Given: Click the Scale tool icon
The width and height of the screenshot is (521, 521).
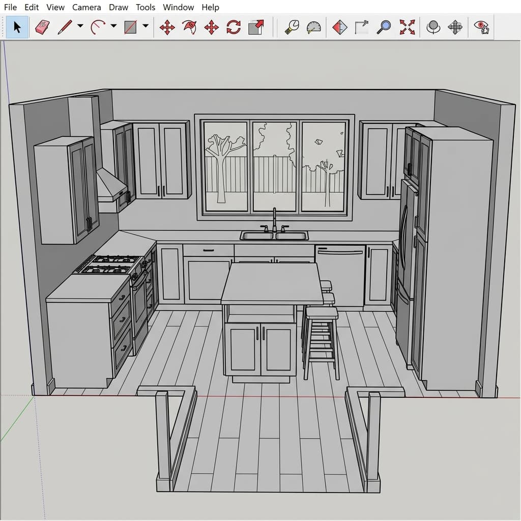Looking at the screenshot, I should [x=256, y=27].
